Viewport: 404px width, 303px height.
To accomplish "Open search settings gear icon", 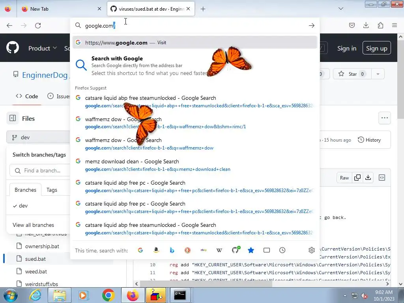I will [x=312, y=250].
